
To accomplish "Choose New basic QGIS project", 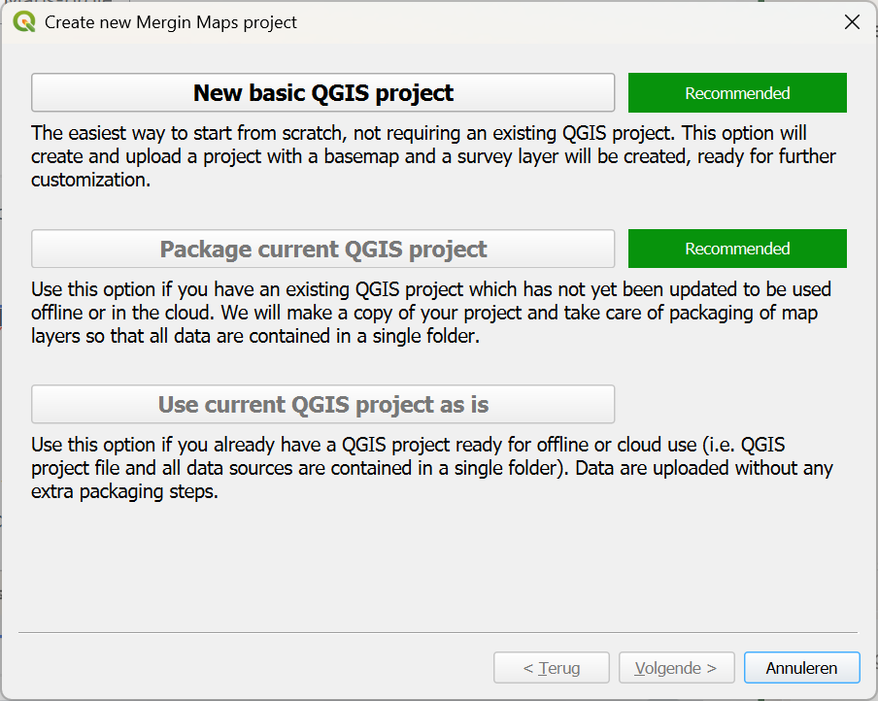I will pyautogui.click(x=322, y=93).
